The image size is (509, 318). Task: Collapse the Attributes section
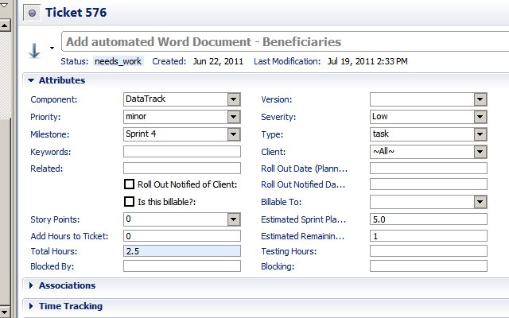tap(31, 80)
